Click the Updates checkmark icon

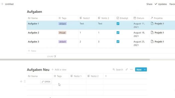pyautogui.click(x=156, y=4)
